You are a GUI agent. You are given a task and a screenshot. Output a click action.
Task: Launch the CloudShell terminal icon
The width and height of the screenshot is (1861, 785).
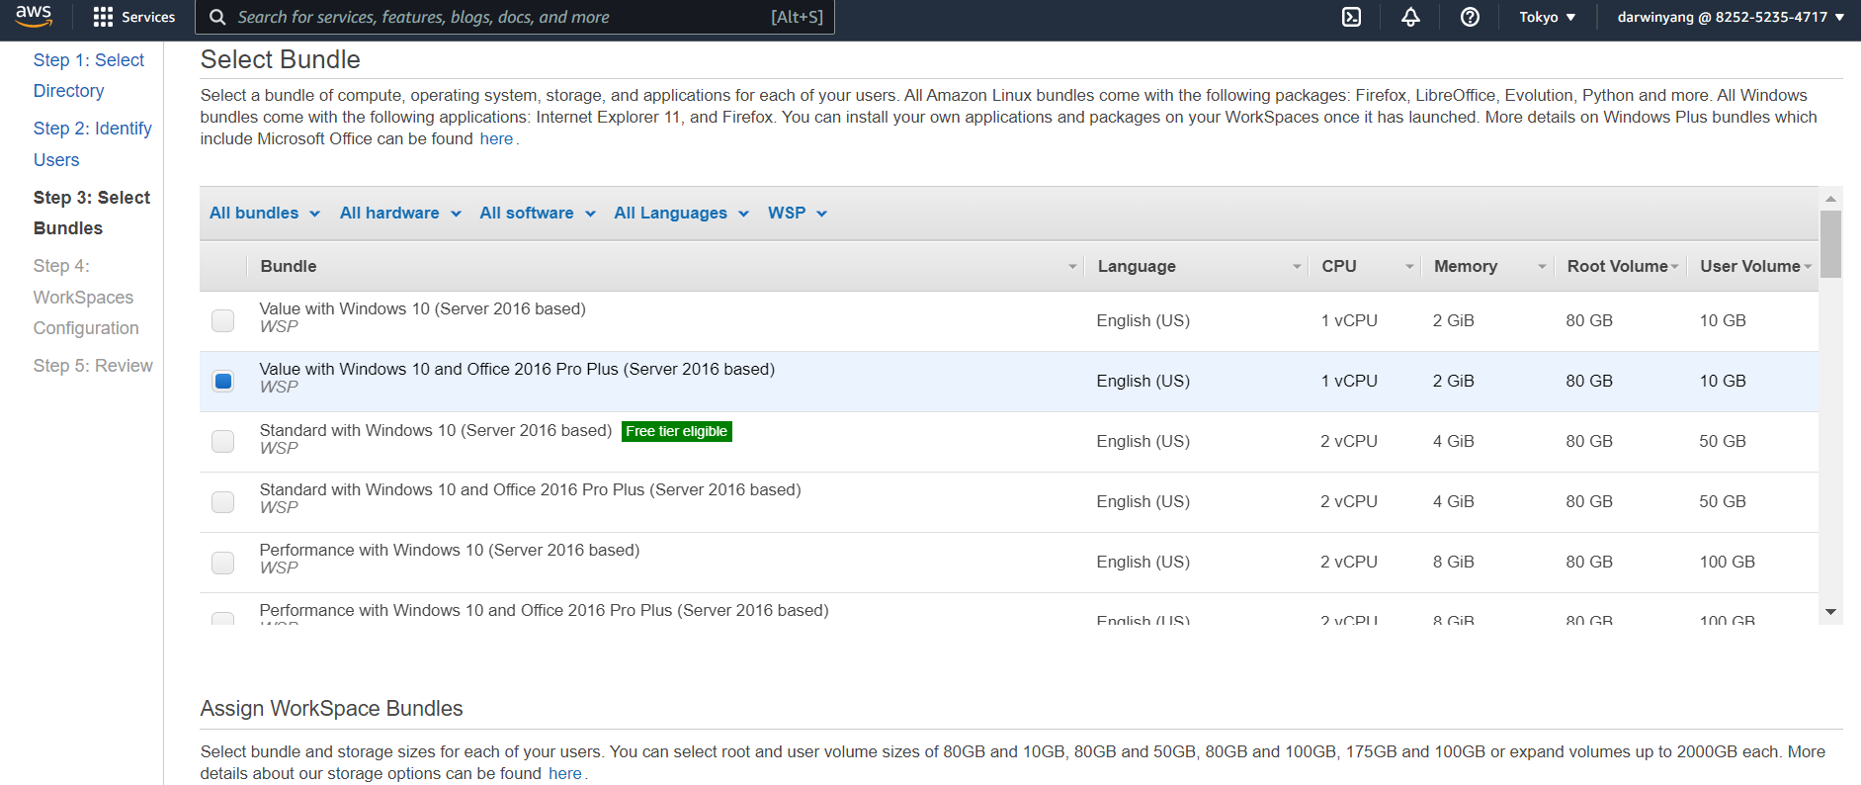coord(1351,17)
